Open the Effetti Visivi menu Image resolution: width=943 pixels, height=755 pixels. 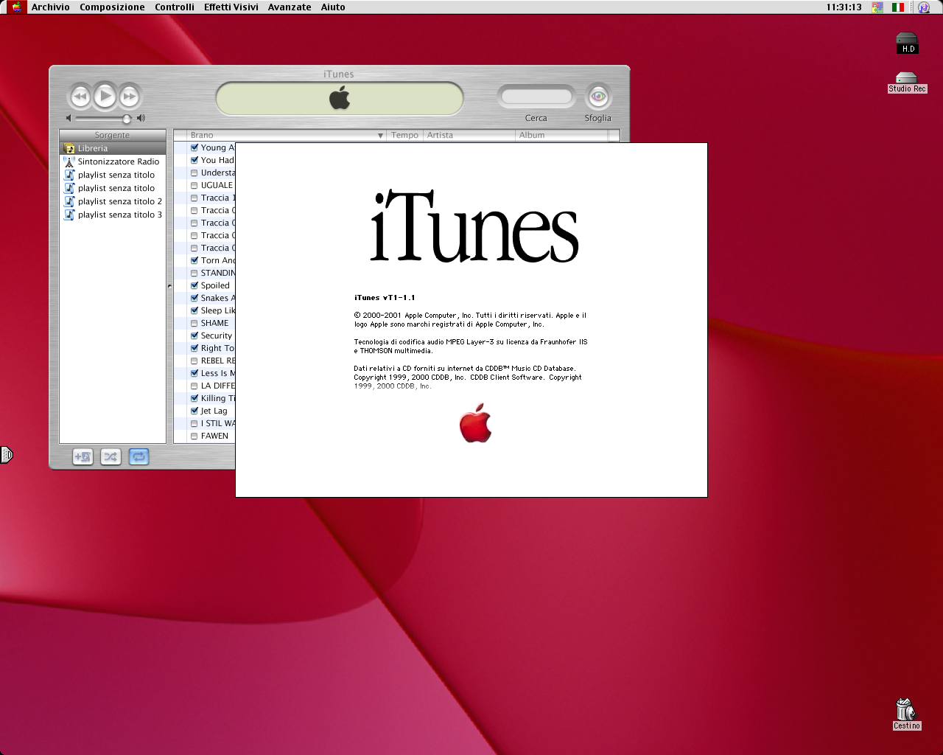[x=231, y=7]
